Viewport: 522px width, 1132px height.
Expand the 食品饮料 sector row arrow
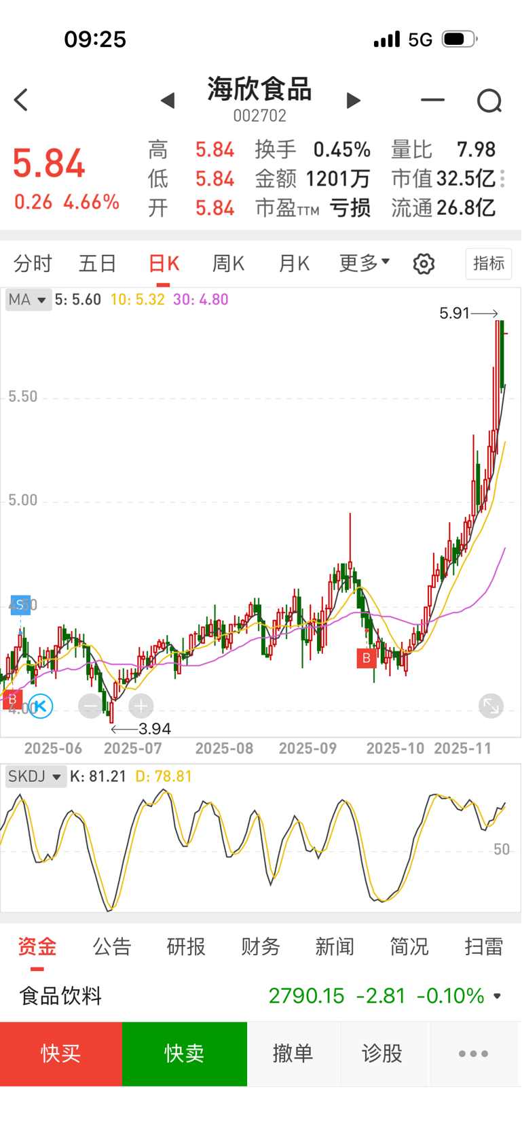tap(498, 996)
